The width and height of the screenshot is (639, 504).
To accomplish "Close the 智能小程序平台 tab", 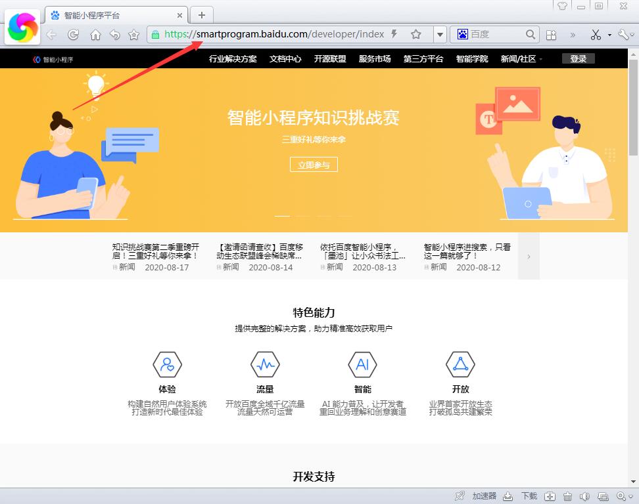I will tap(179, 16).
